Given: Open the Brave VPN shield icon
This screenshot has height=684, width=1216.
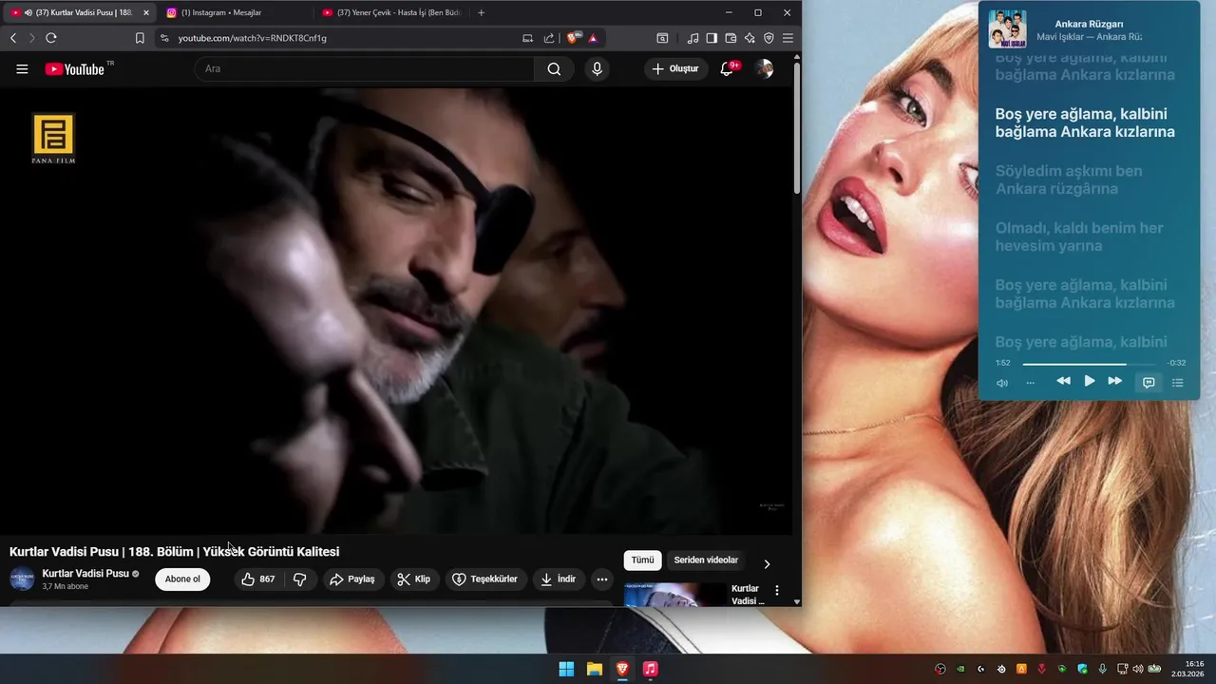Looking at the screenshot, I should (x=769, y=38).
